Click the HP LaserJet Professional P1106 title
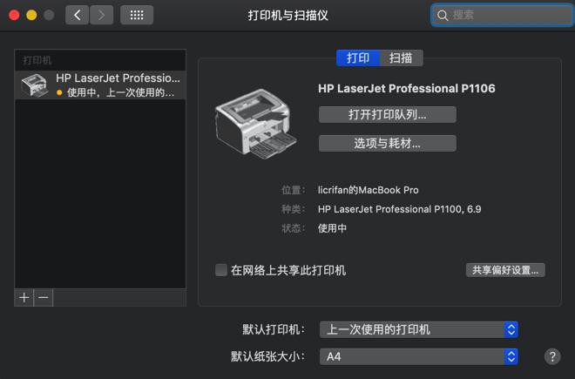The height and width of the screenshot is (379, 575). click(406, 88)
